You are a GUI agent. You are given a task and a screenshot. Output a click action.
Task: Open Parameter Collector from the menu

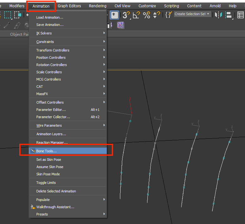68,117
